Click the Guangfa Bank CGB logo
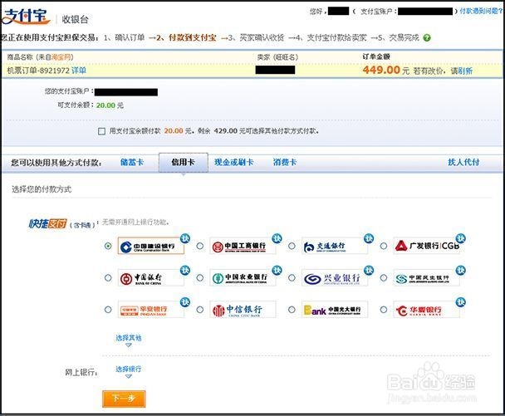Image resolution: width=505 pixels, height=416 pixels. click(426, 247)
